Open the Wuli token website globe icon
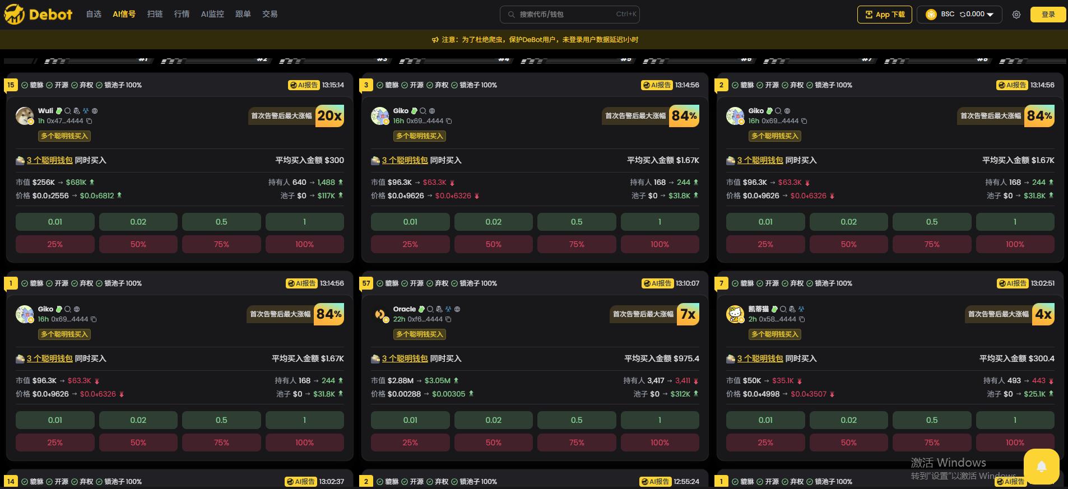The image size is (1068, 489). pyautogui.click(x=95, y=111)
